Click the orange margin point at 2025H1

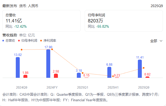coord(113,76)
